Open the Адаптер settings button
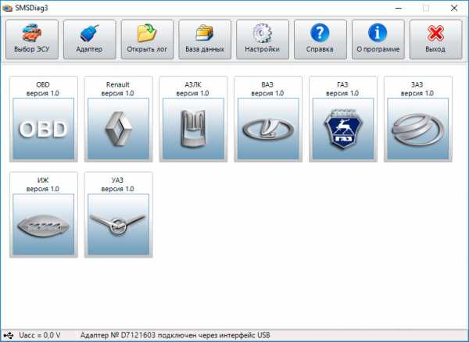469x342 pixels. tap(89, 39)
